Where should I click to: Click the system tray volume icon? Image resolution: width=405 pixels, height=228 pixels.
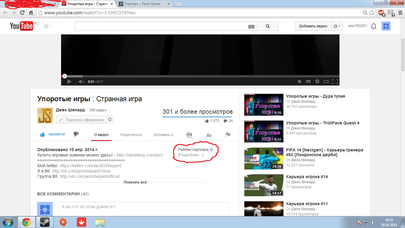[374, 222]
